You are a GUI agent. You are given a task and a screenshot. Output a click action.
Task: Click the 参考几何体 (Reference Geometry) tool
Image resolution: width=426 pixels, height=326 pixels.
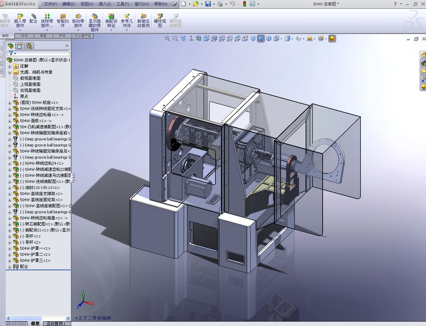point(127,21)
